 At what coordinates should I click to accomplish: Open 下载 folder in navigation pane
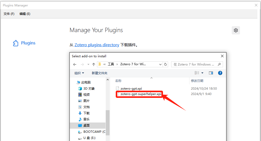click(84, 113)
